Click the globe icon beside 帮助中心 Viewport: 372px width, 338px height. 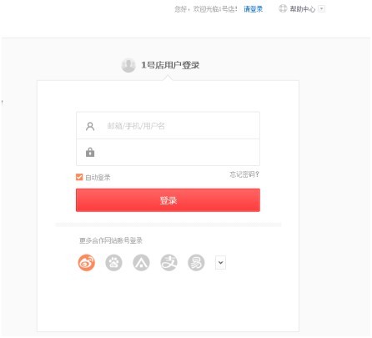(283, 8)
